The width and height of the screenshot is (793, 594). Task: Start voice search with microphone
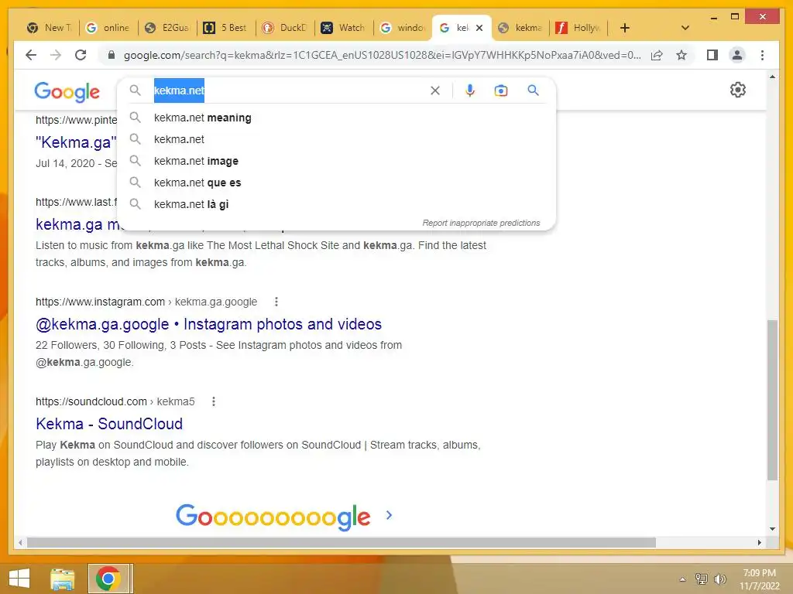coord(470,90)
